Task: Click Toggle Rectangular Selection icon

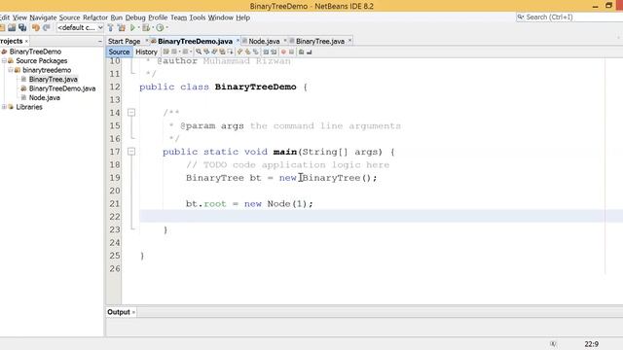Action: [230, 52]
